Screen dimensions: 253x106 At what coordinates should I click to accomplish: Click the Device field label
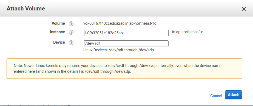pyautogui.click(x=59, y=42)
